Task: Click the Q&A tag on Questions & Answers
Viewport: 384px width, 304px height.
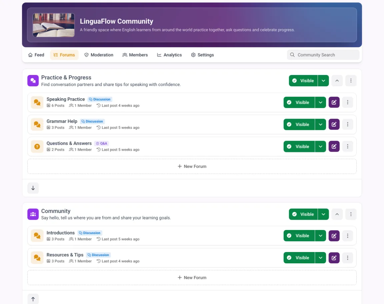Action: pyautogui.click(x=101, y=143)
